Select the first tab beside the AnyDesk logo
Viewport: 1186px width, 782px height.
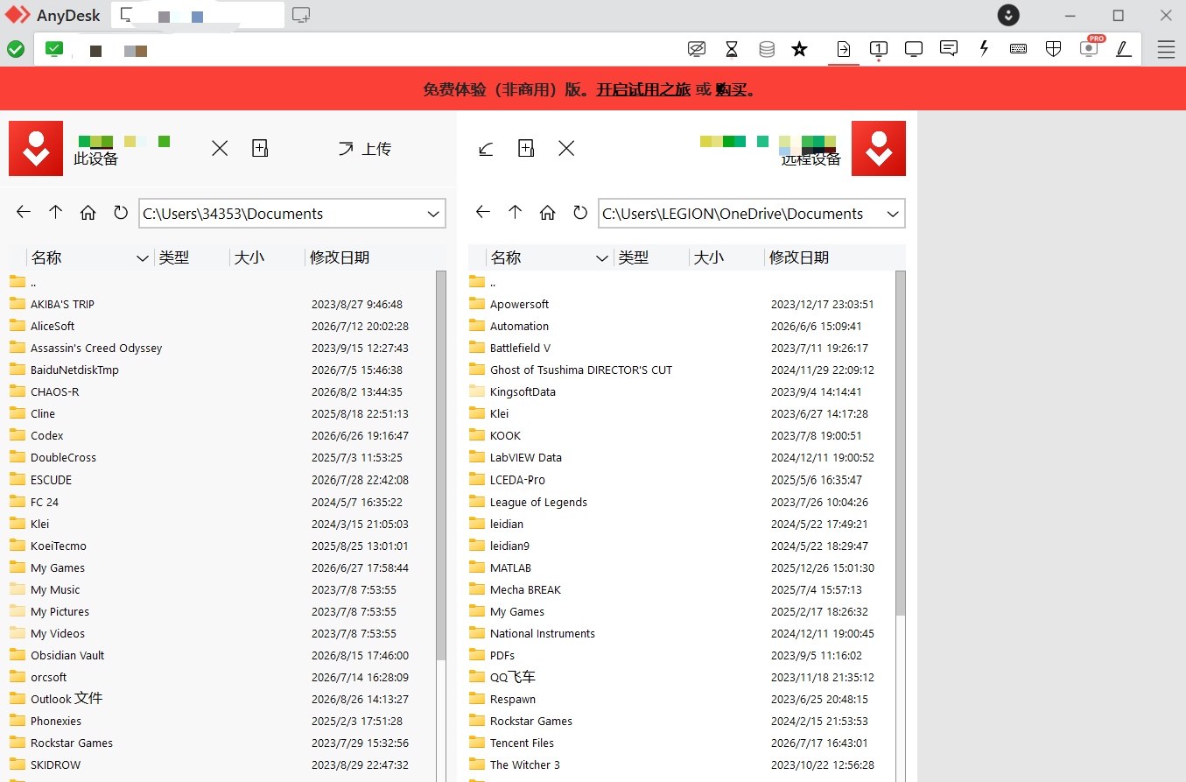(x=198, y=16)
